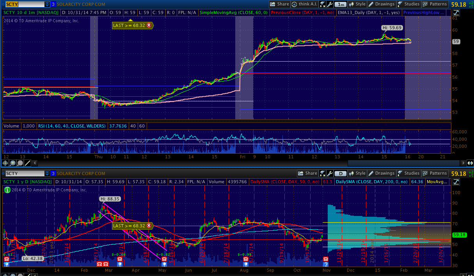This screenshot has width=474, height=276.
Task: Open the think A.I. tool
Action: [x=304, y=4]
